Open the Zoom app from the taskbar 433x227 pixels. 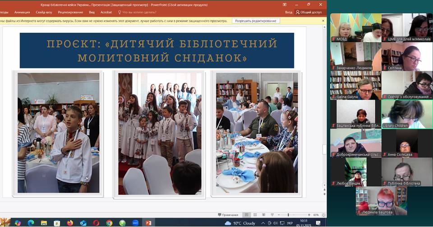(x=135, y=222)
